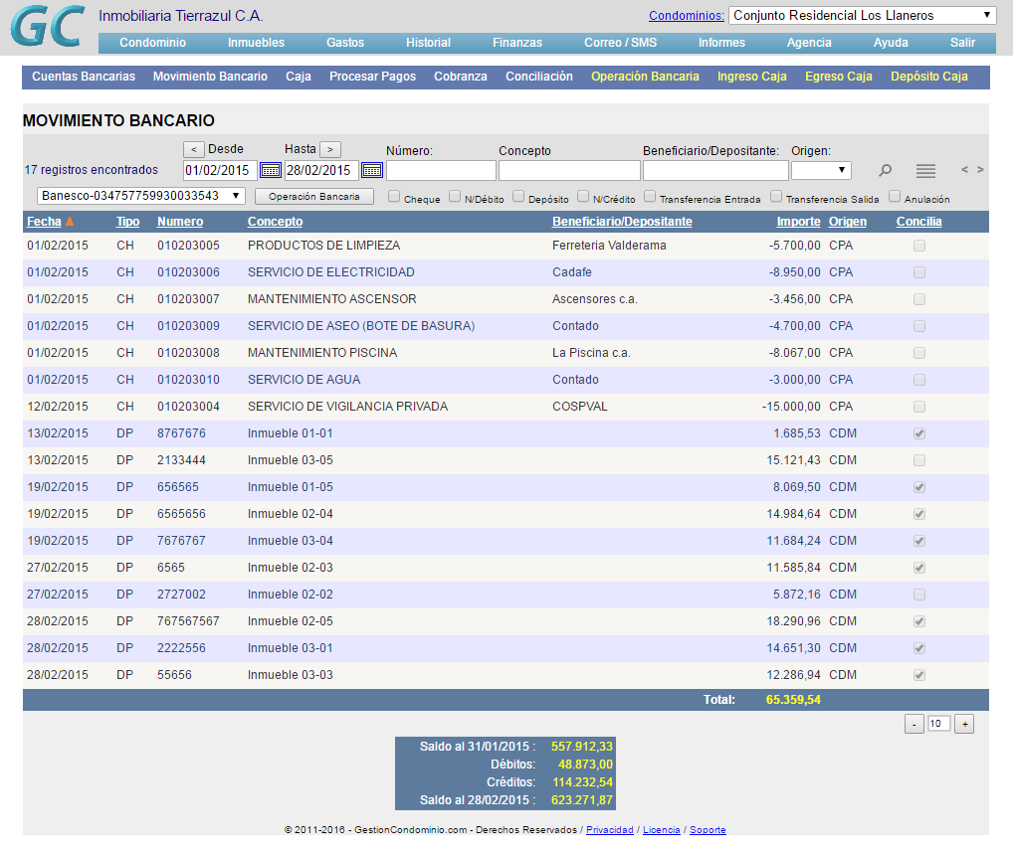Check the Depósito filter checkbox
Screen dimensions: 1013x853
[518, 197]
